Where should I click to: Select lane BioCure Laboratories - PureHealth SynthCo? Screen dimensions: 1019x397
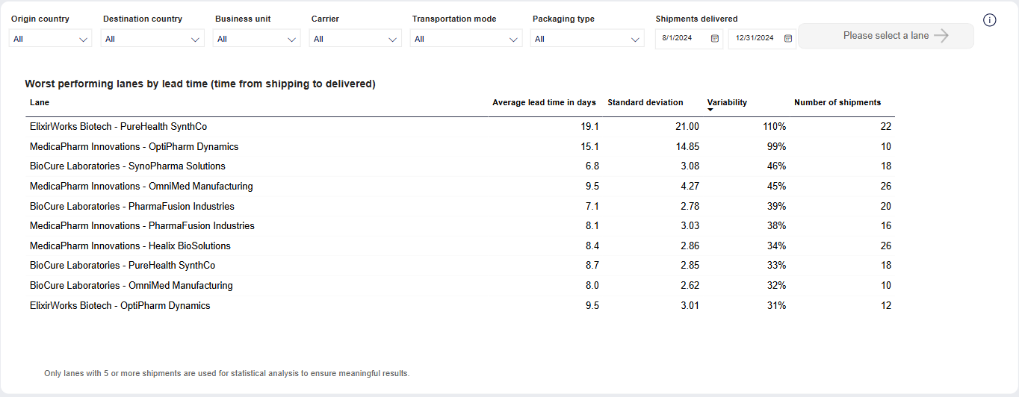123,266
